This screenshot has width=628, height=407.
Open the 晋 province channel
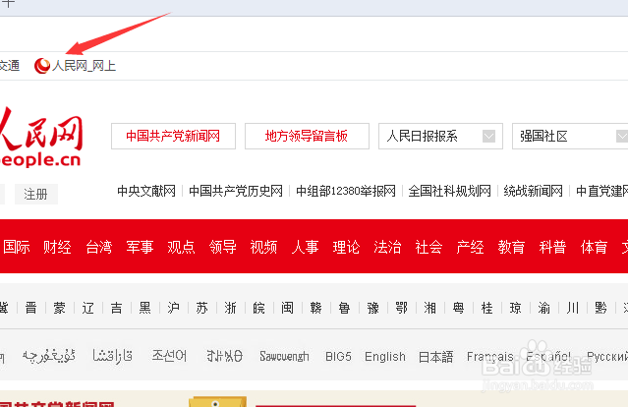[x=30, y=308]
